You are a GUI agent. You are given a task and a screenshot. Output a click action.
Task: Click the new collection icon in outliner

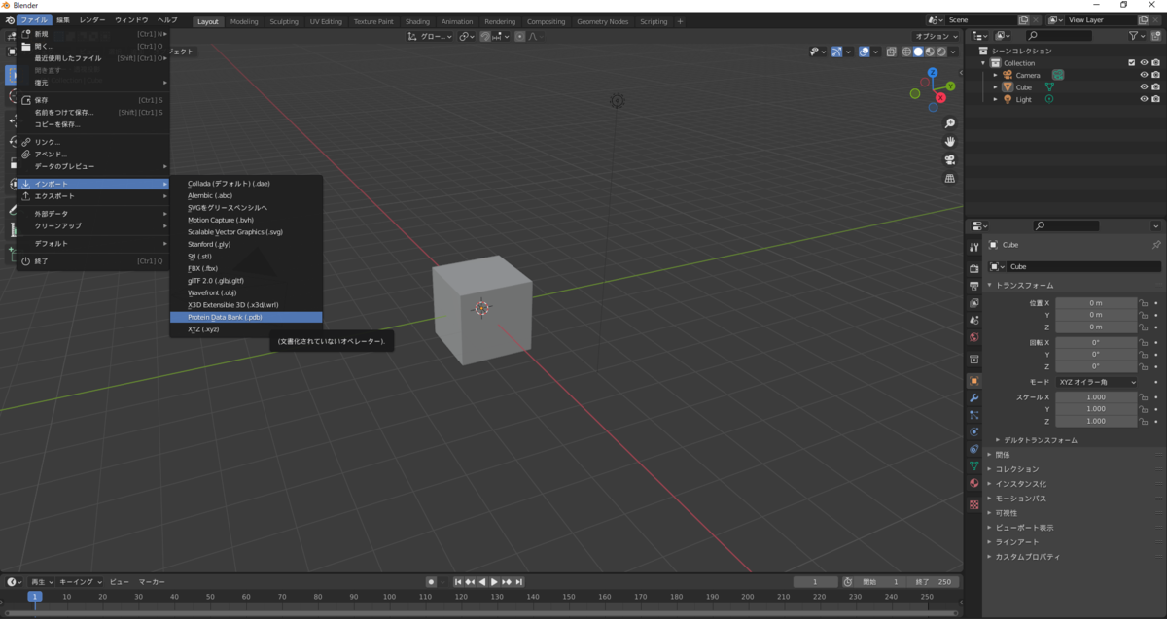[1157, 36]
